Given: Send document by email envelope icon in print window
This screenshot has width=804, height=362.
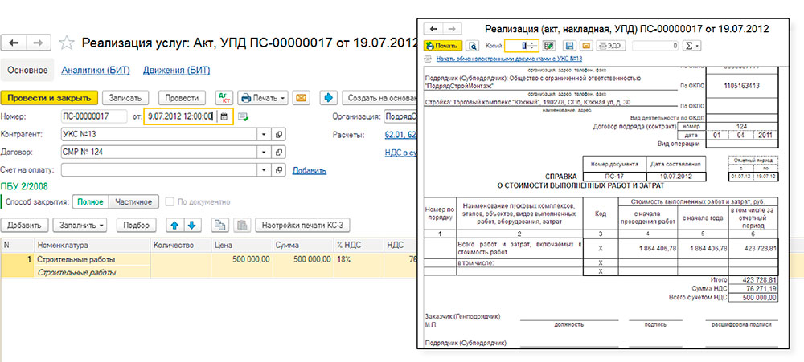Looking at the screenshot, I should tap(586, 46).
